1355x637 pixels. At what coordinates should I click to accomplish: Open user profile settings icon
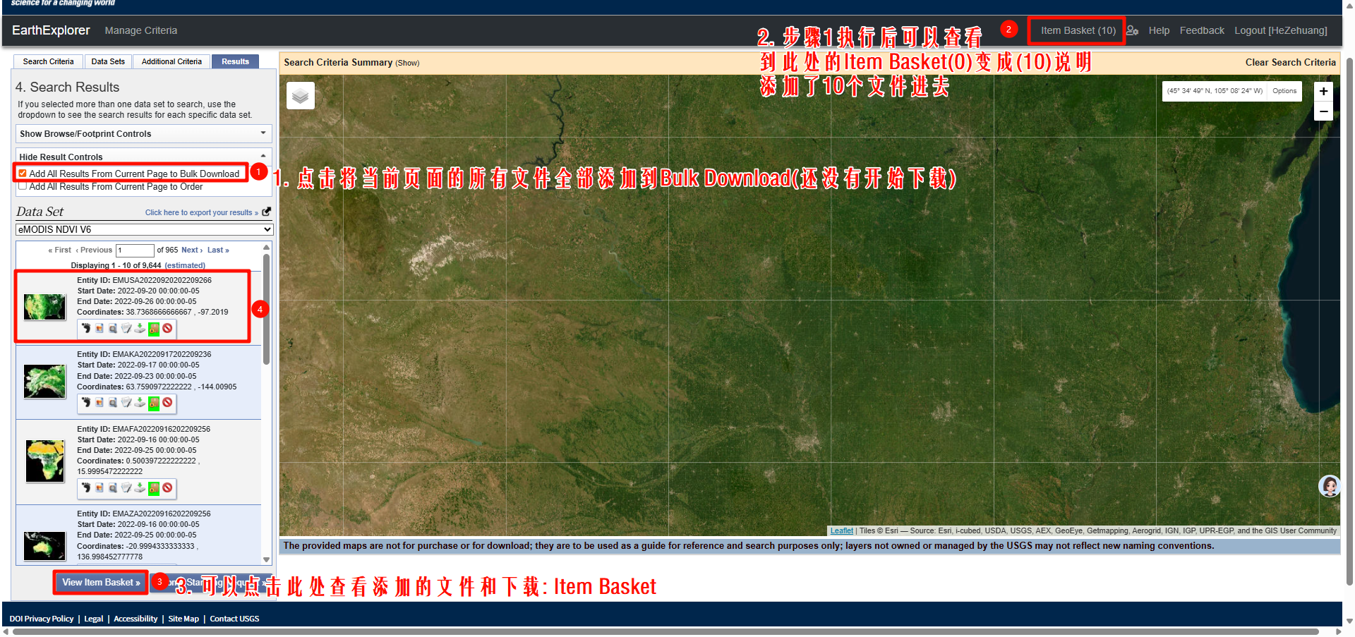coord(1132,30)
